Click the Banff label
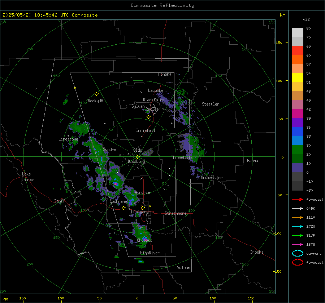 pos(60,201)
